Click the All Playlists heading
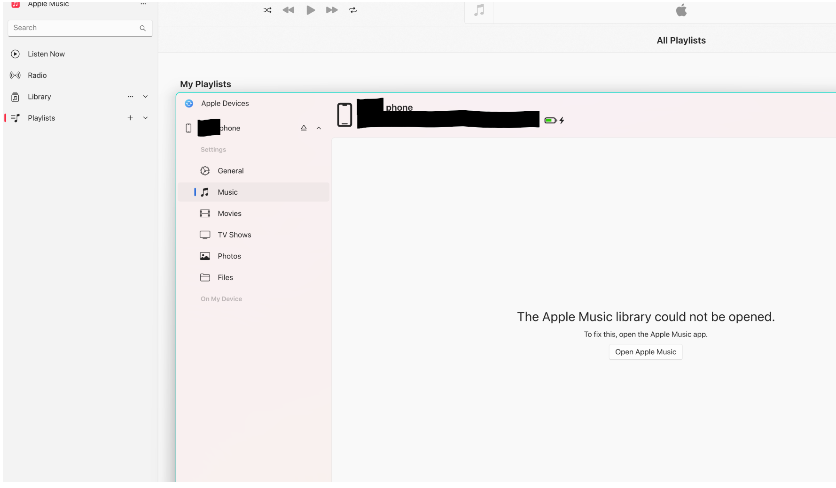This screenshot has height=488, width=836. pyautogui.click(x=681, y=40)
